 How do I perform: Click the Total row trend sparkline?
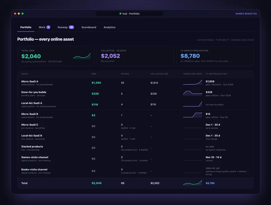[x=192, y=183]
